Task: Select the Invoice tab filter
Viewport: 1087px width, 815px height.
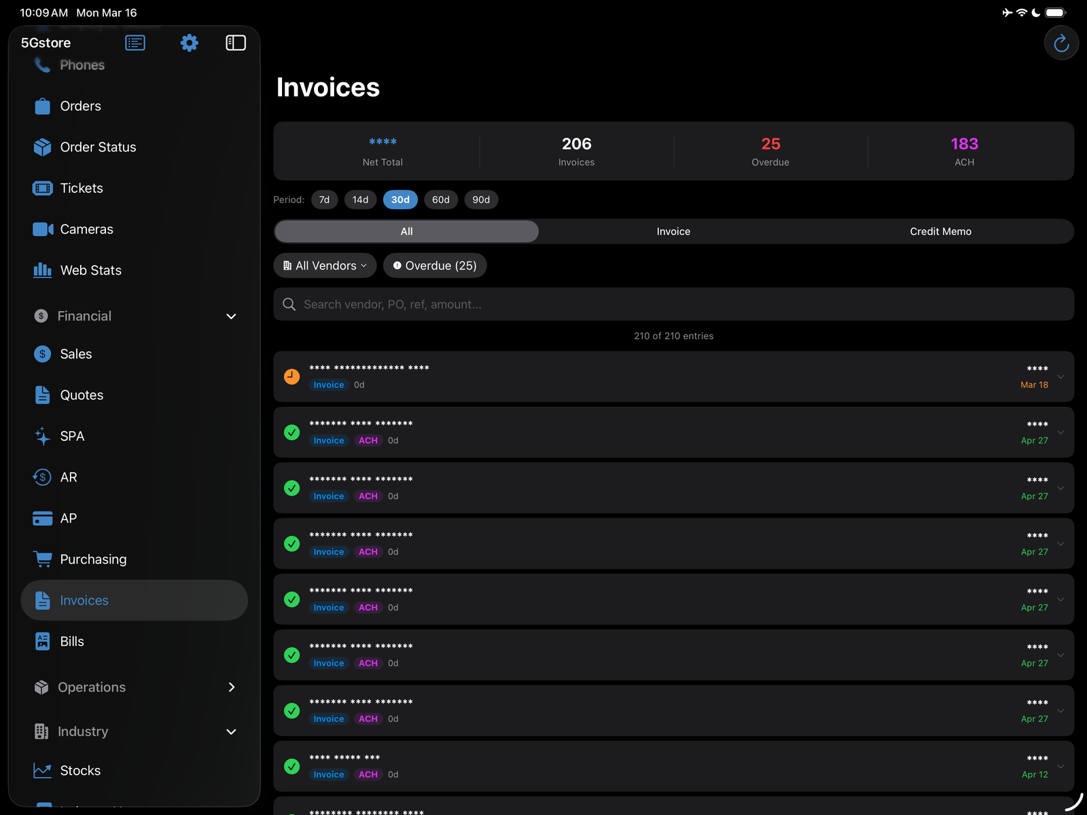Action: tap(673, 231)
